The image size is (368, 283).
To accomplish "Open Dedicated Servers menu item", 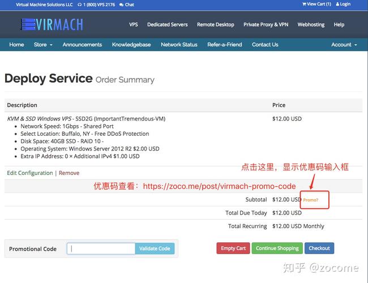I will pos(168,24).
